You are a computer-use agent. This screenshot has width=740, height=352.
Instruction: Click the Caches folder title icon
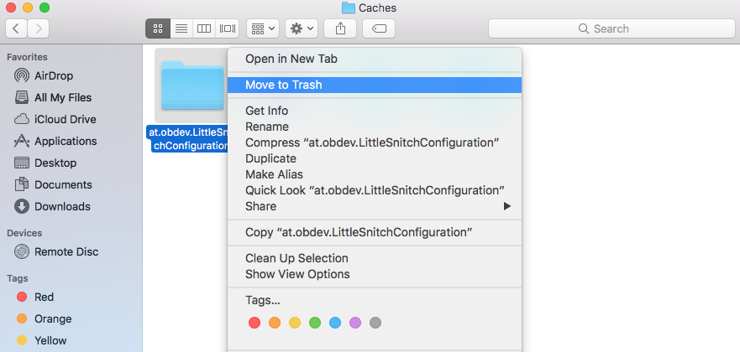point(349,8)
